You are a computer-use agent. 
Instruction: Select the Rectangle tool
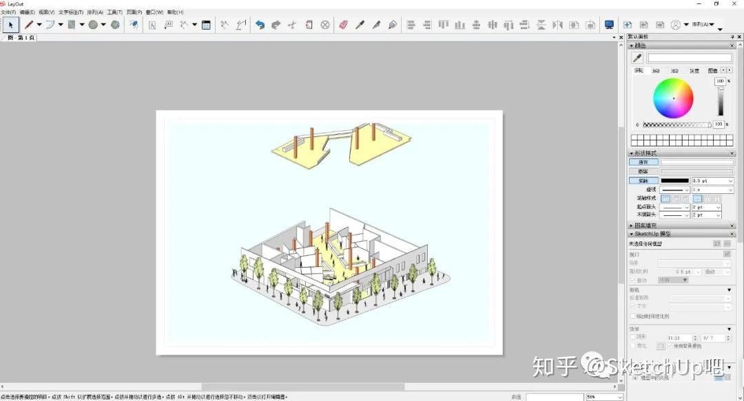[70, 25]
